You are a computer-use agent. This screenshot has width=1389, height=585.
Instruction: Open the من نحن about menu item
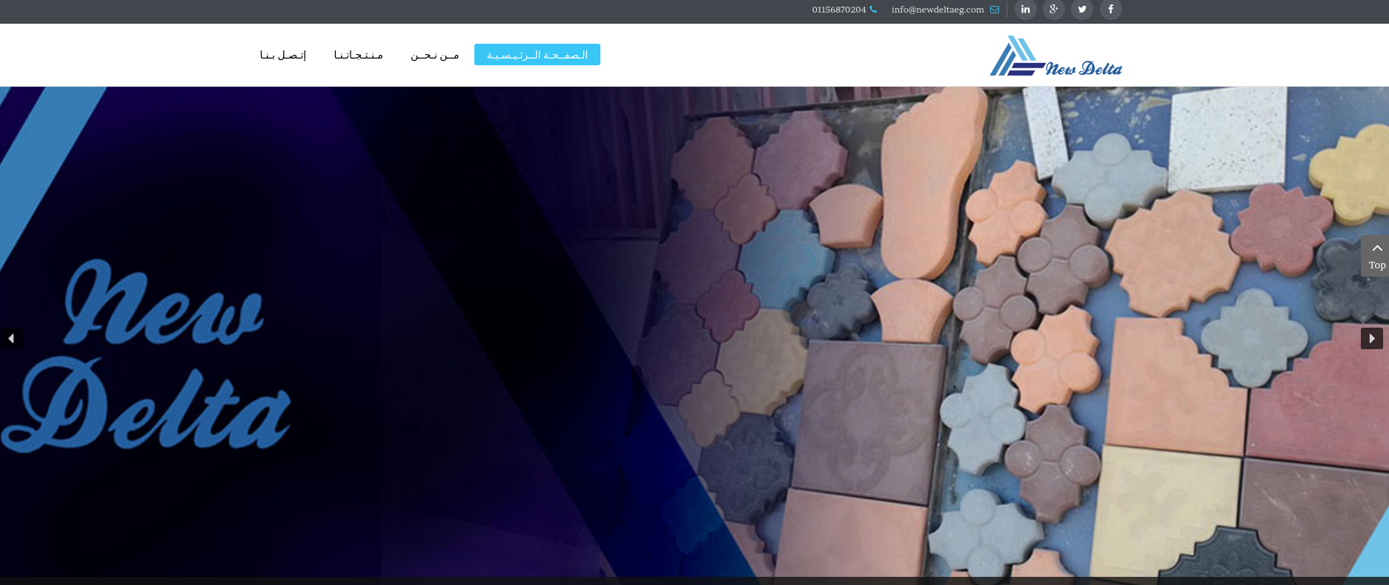point(435,55)
